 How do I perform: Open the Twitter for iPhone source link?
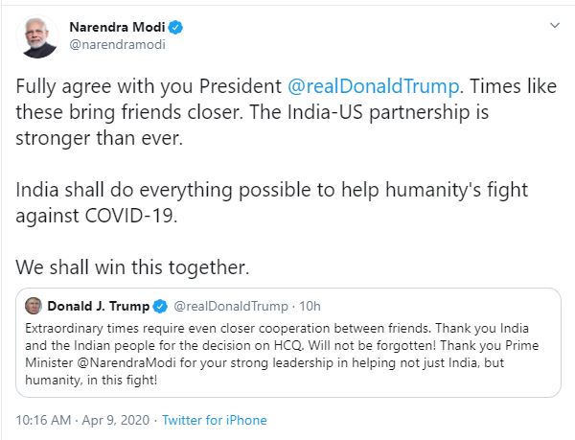pos(215,420)
